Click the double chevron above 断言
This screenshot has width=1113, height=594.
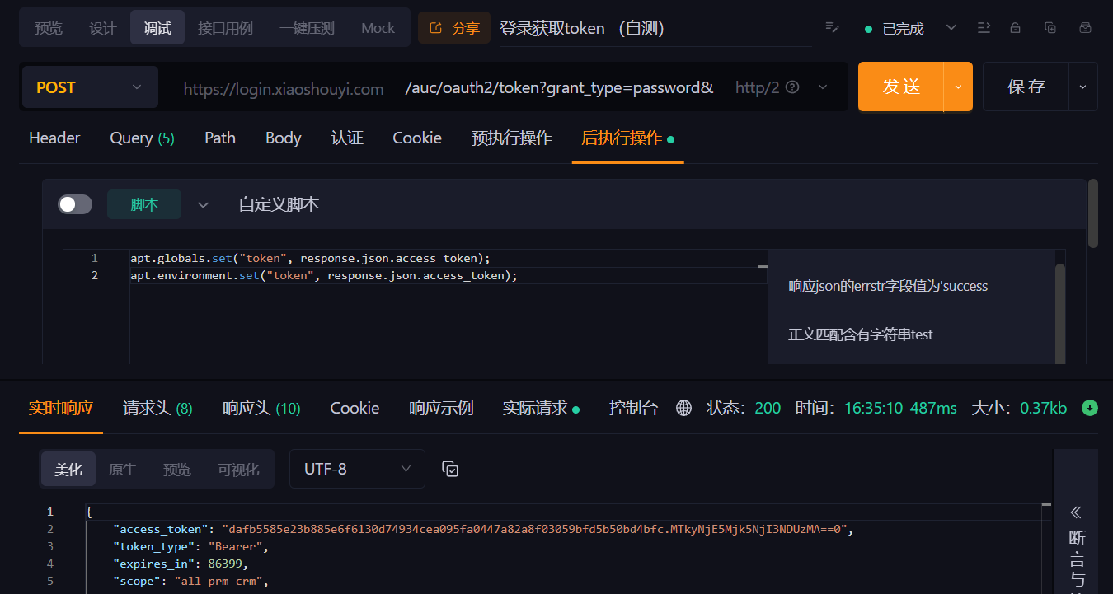click(x=1075, y=512)
